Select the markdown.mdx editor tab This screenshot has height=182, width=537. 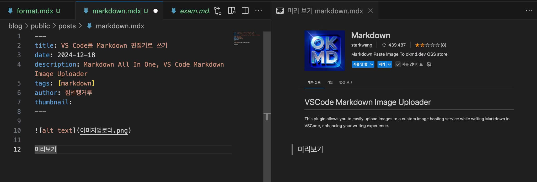119,11
